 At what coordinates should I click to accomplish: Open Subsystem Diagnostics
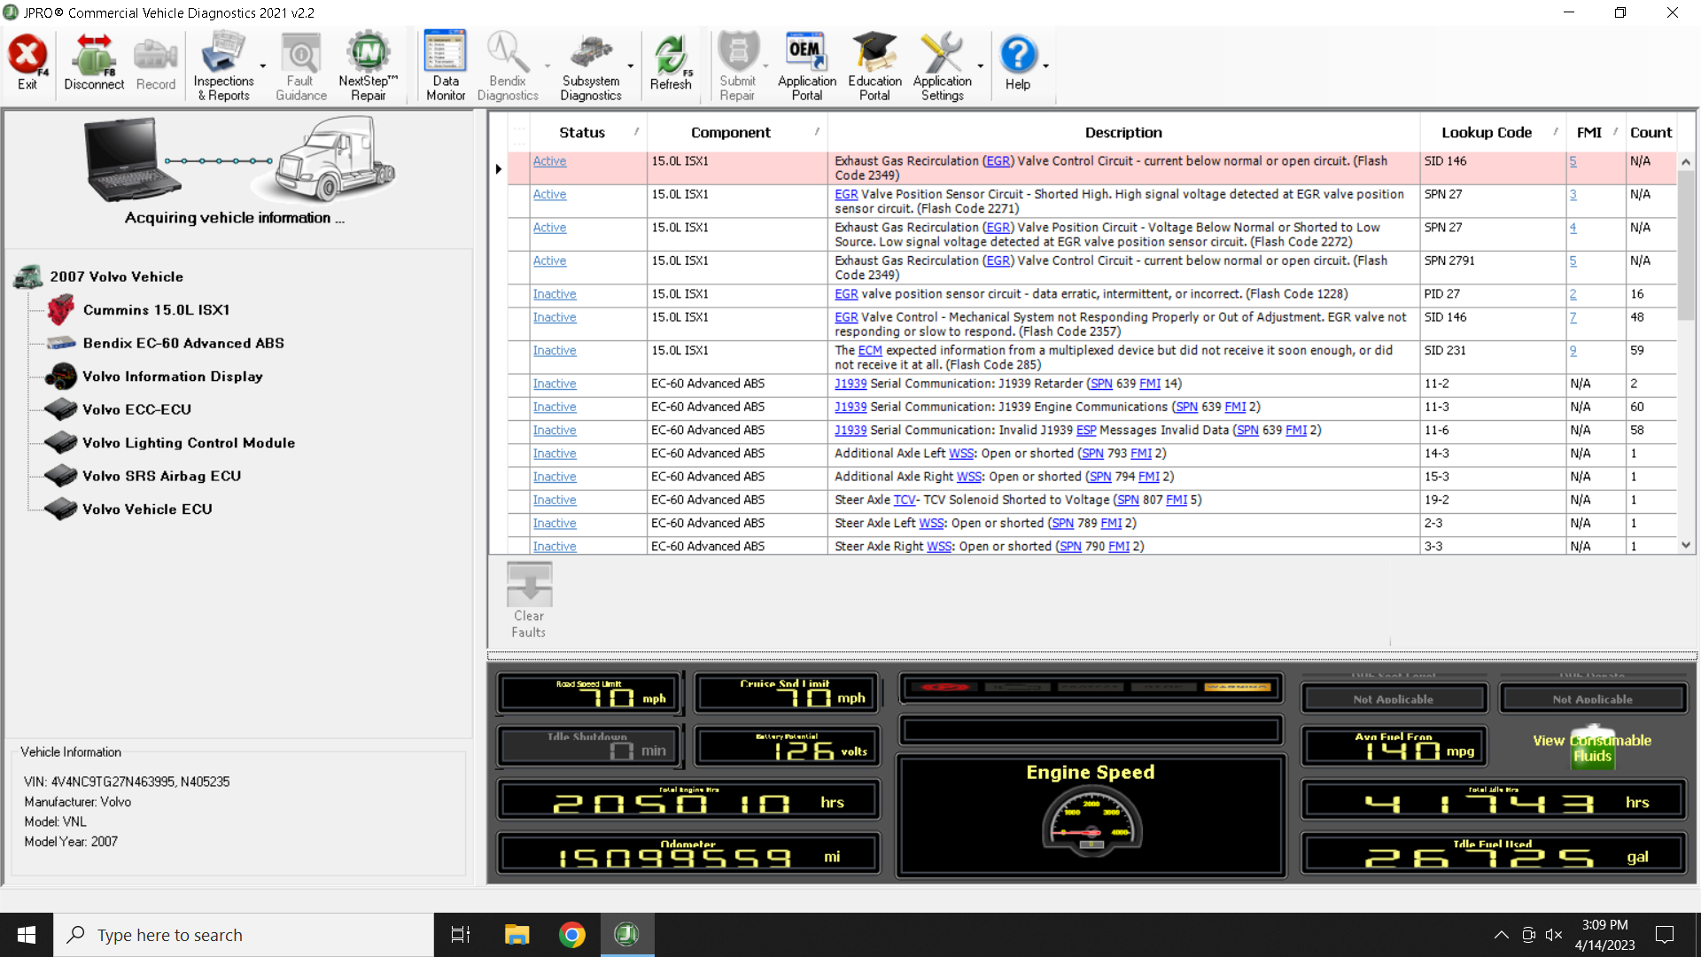[x=590, y=66]
